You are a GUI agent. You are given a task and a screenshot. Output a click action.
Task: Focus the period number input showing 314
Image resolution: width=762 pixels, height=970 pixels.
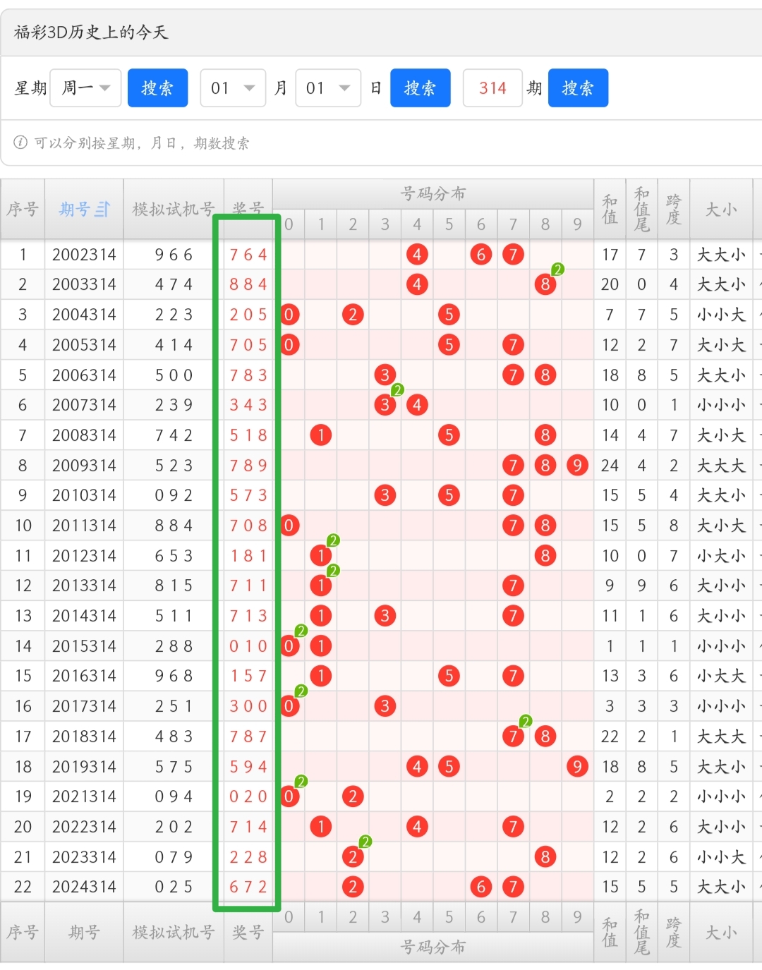coord(492,88)
